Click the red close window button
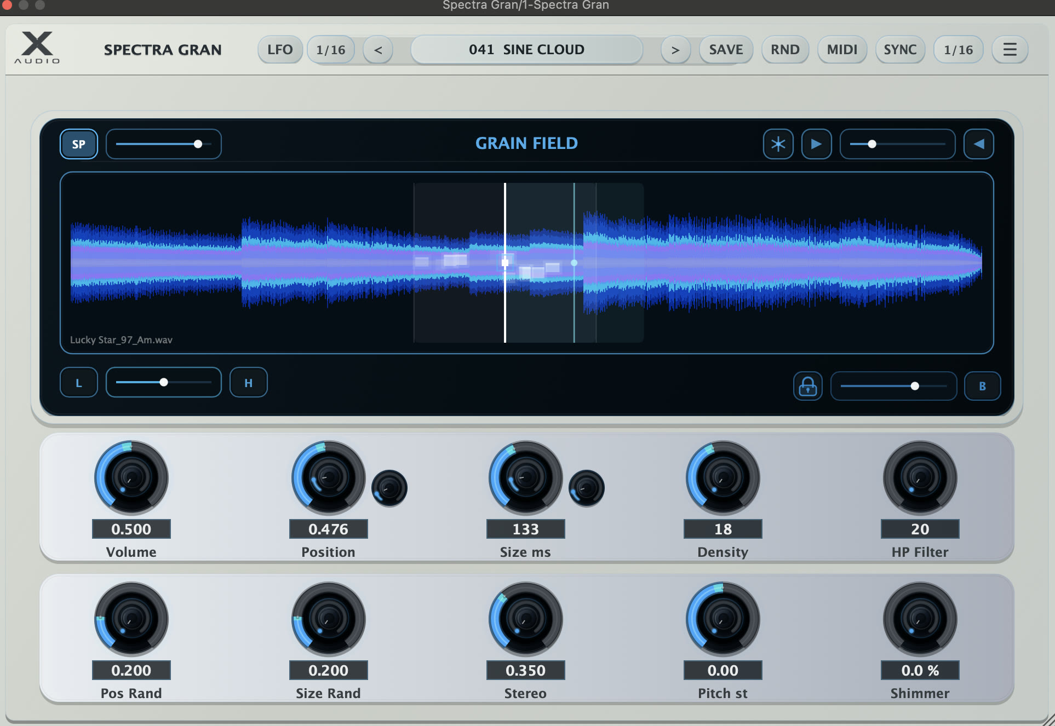 click(x=7, y=5)
